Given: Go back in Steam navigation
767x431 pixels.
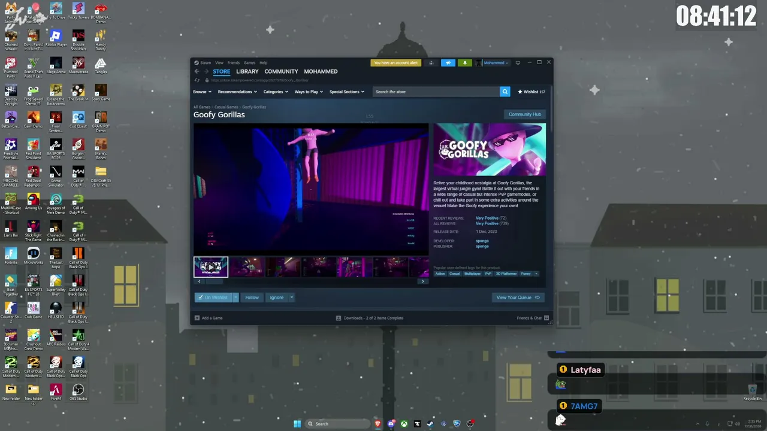Looking at the screenshot, I should (x=197, y=71).
